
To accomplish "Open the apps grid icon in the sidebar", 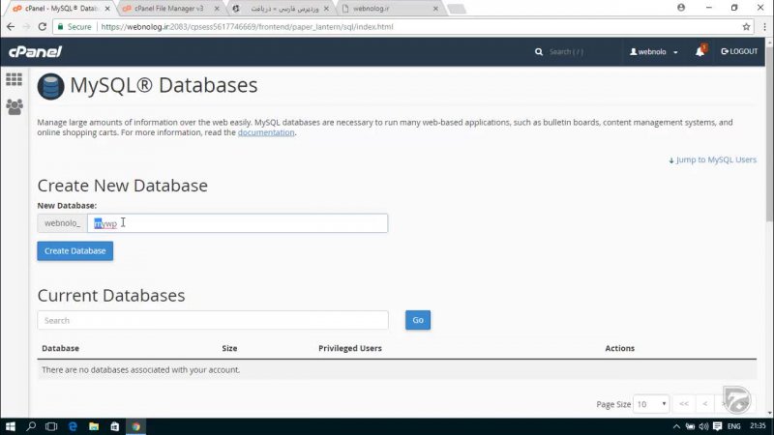I will click(14, 79).
